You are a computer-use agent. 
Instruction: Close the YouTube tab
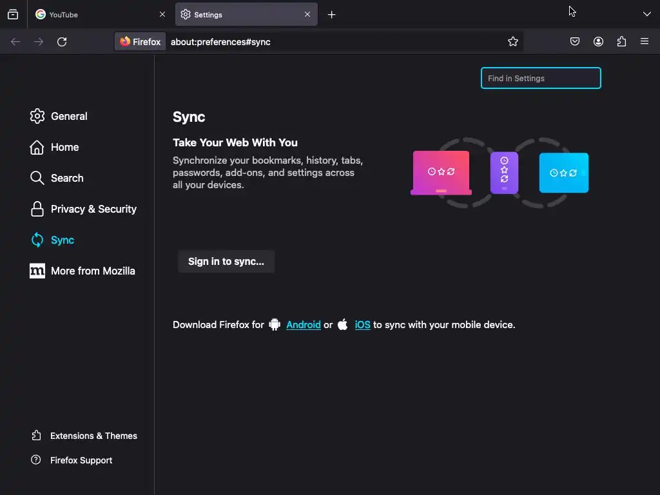coord(162,15)
